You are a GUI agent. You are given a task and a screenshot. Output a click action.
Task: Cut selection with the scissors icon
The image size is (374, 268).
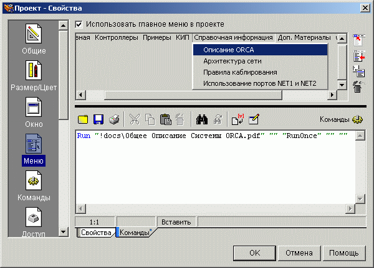135,119
